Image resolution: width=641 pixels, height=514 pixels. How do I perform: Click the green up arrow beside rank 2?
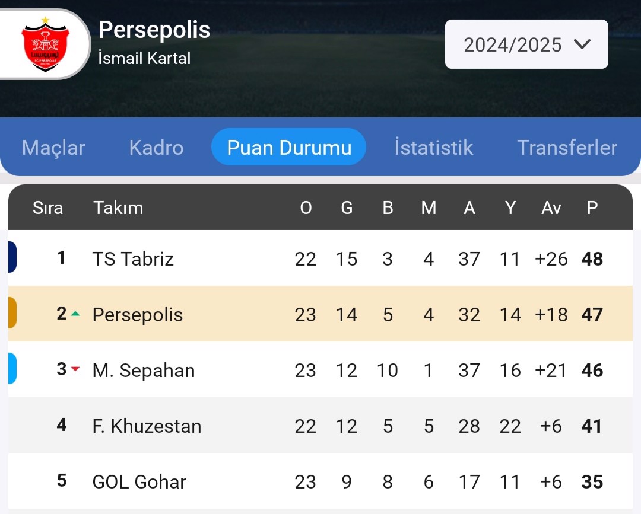point(75,314)
